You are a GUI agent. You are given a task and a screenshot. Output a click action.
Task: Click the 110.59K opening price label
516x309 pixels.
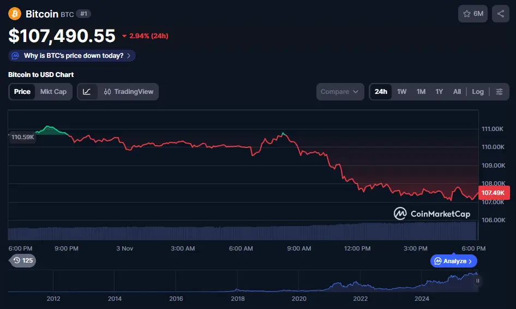point(22,136)
